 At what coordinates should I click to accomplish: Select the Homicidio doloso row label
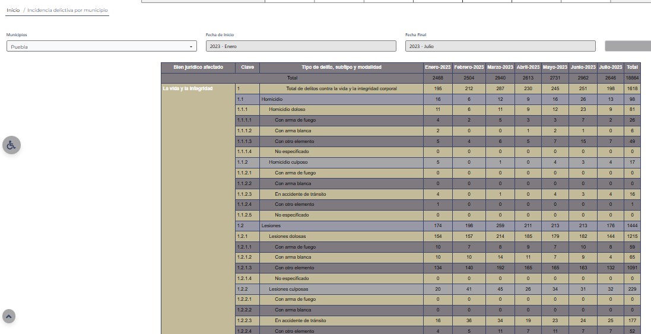tap(287, 110)
